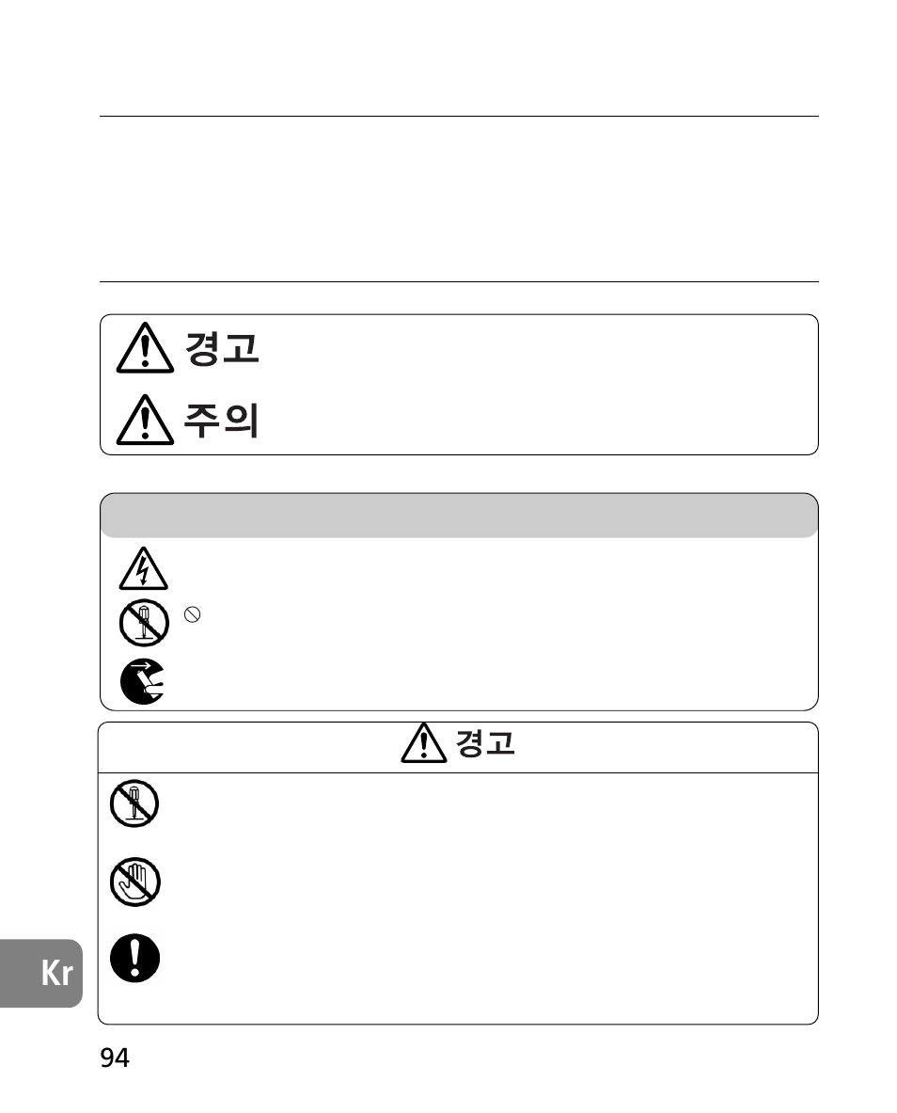Click the large 주의 label

click(222, 421)
